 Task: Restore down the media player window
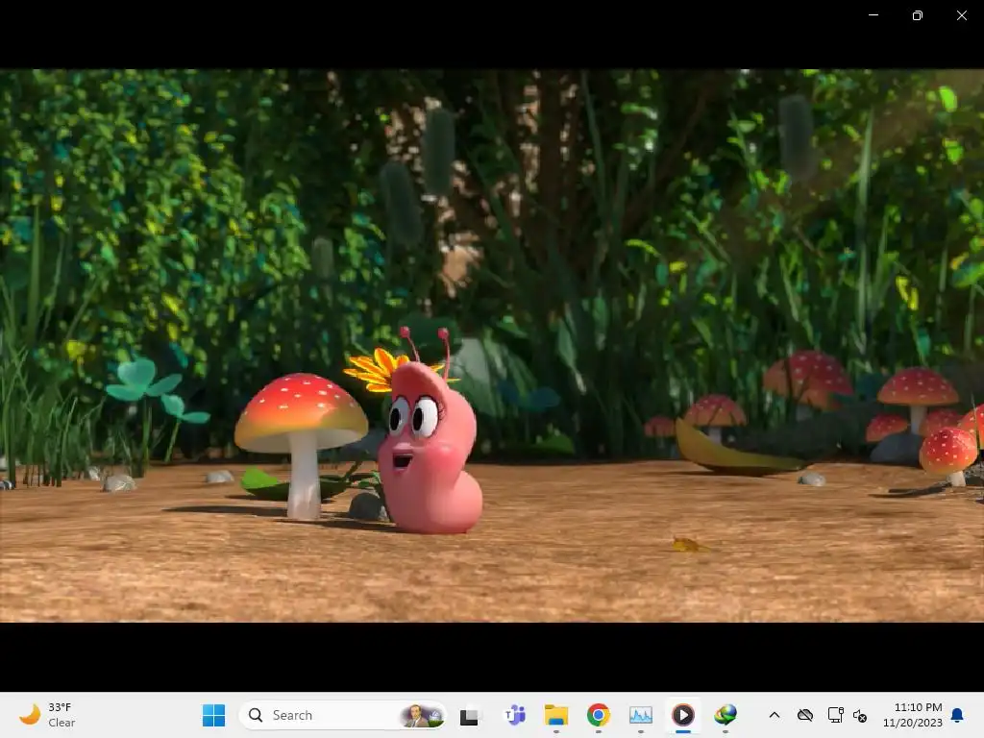click(918, 15)
